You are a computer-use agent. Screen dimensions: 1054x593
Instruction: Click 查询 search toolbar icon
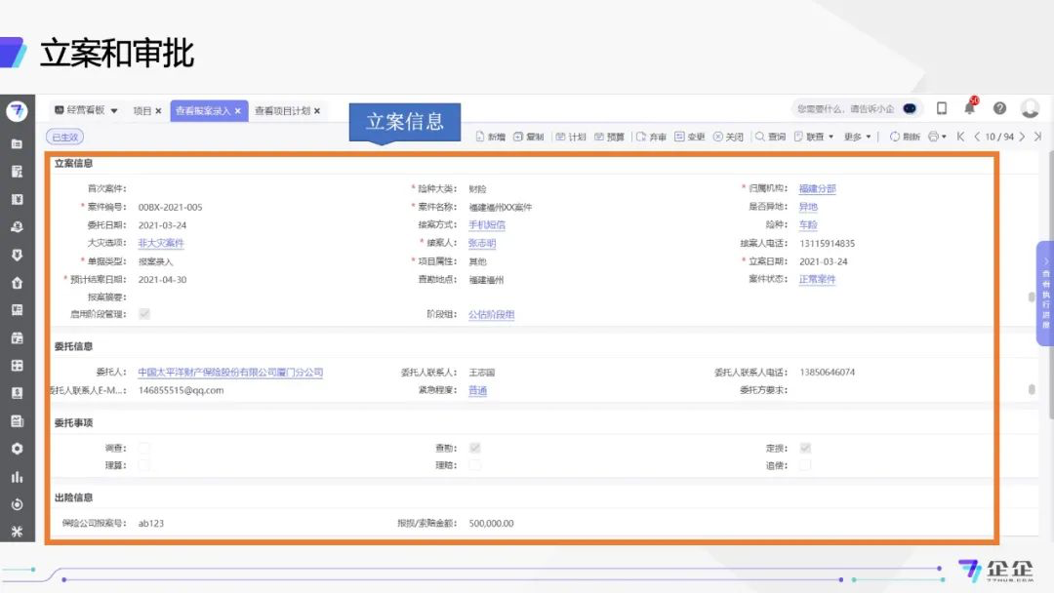click(x=770, y=138)
